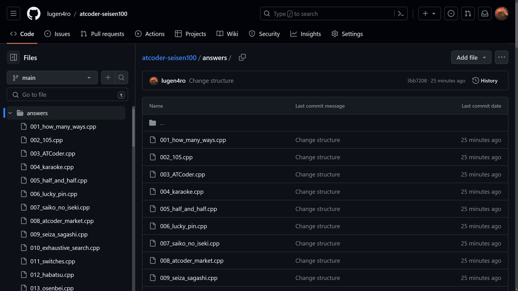518x291 pixels.
Task: Switch to the Code tab
Action: click(x=22, y=34)
